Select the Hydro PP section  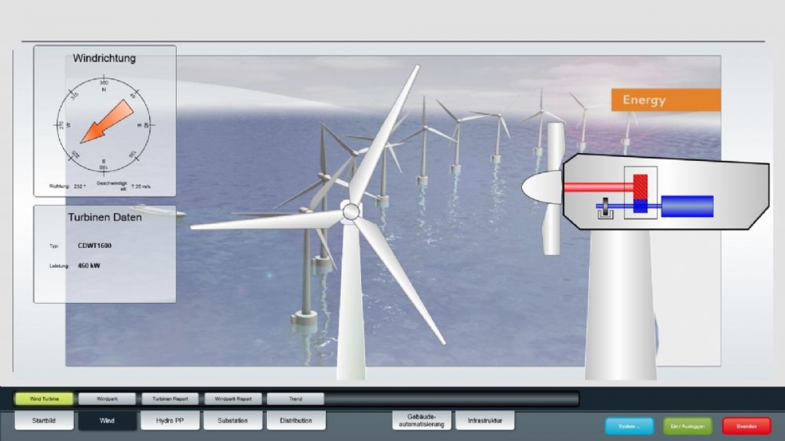coord(169,421)
